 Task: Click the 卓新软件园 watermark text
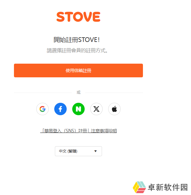point(168,187)
